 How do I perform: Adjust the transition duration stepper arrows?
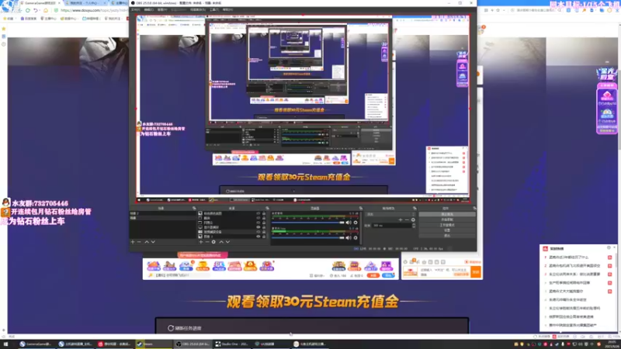pyautogui.click(x=414, y=226)
